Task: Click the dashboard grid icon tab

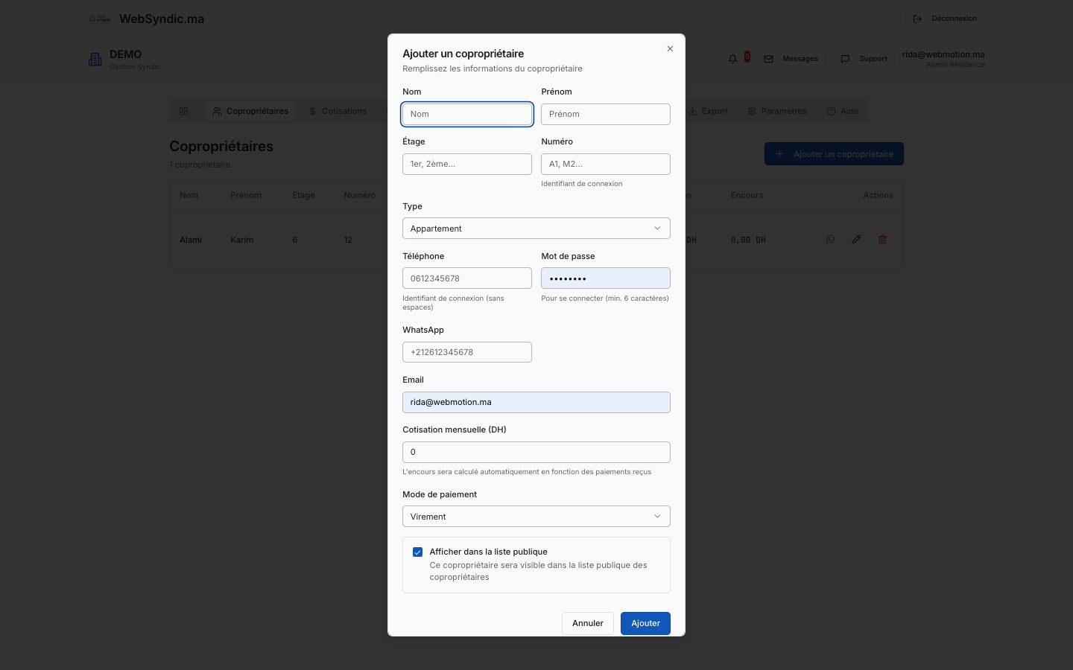Action: (x=184, y=112)
